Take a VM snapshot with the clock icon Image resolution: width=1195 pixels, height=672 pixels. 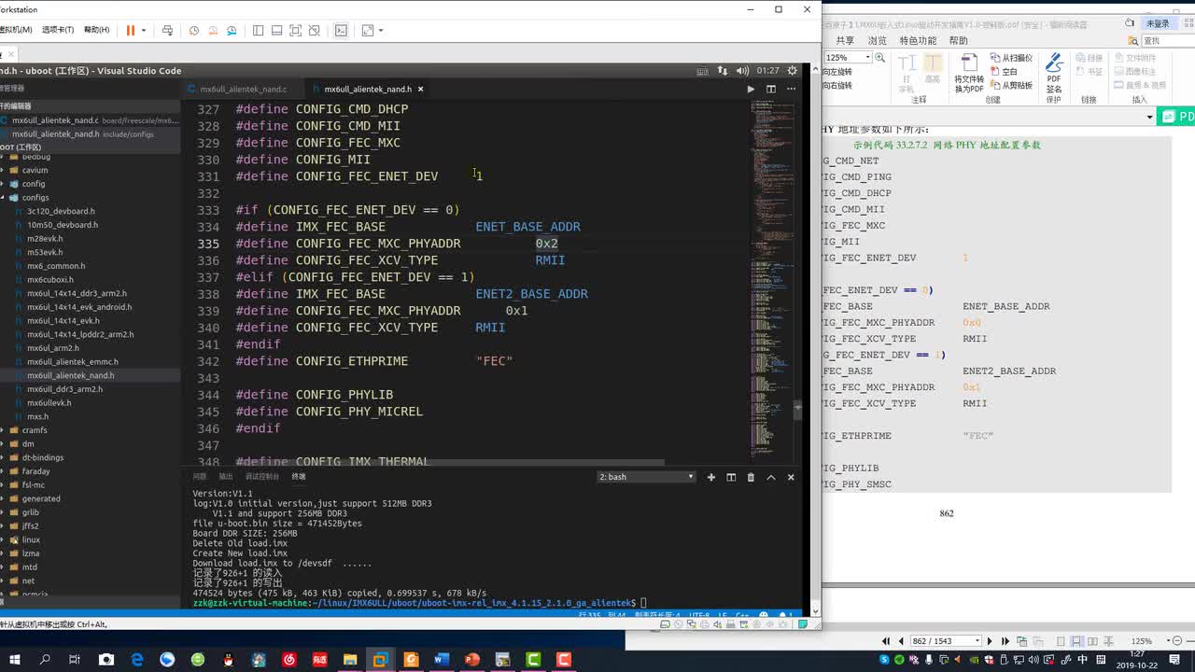[x=194, y=30]
